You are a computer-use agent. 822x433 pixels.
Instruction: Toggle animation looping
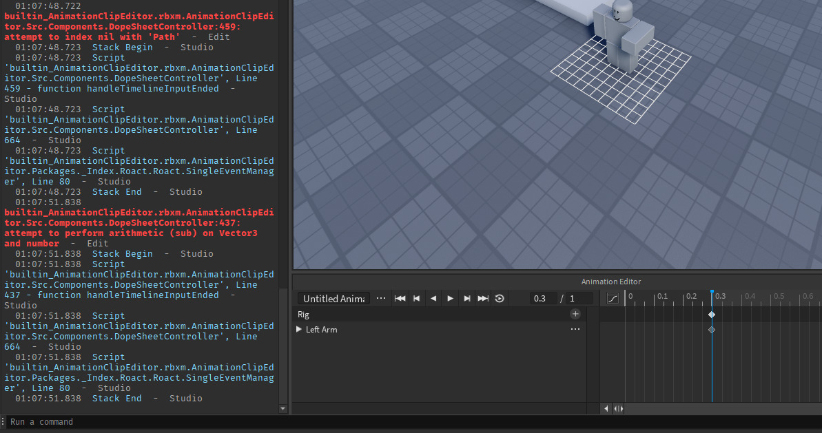(x=500, y=298)
